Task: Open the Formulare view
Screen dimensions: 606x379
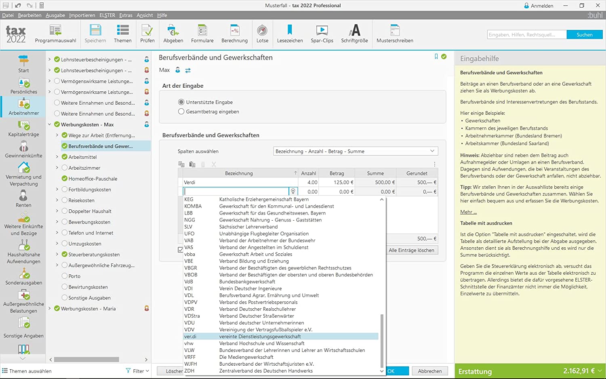Action: point(202,33)
